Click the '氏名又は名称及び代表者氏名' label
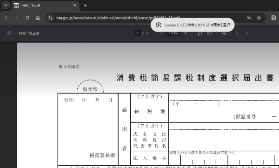Viewport: 279px width, 168px height. click(149, 140)
